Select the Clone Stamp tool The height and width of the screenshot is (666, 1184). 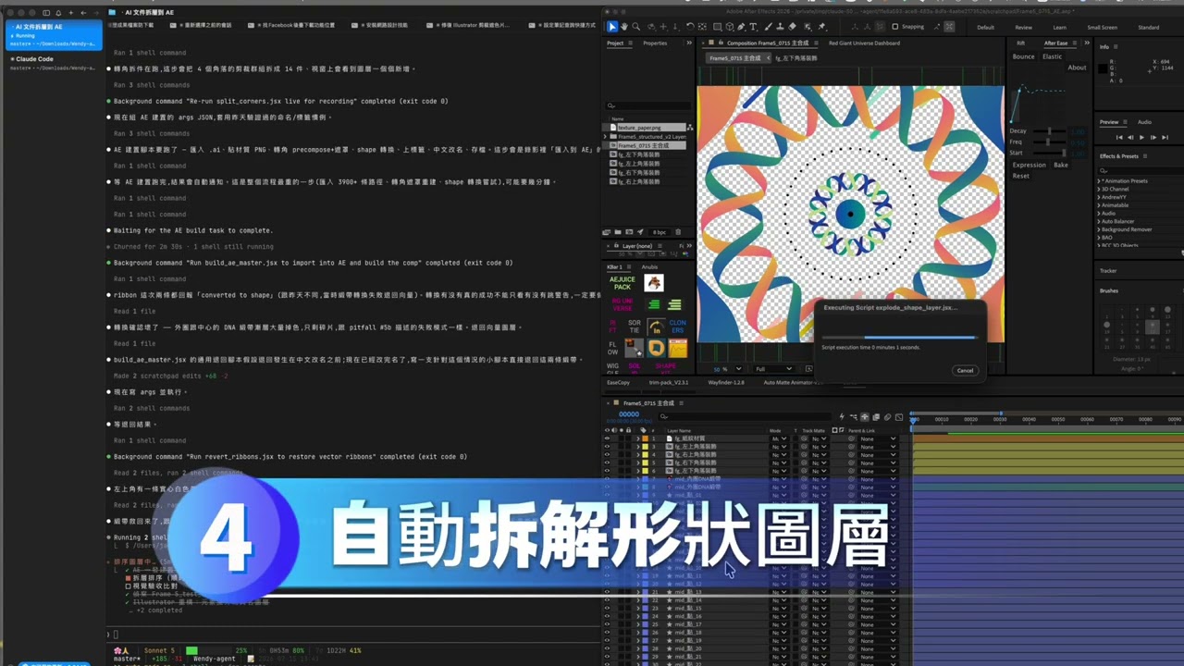point(781,27)
